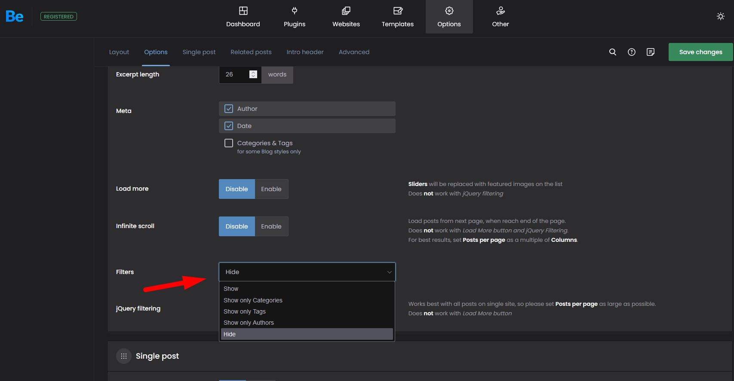
Task: Open the Options gear section
Action: (x=449, y=17)
